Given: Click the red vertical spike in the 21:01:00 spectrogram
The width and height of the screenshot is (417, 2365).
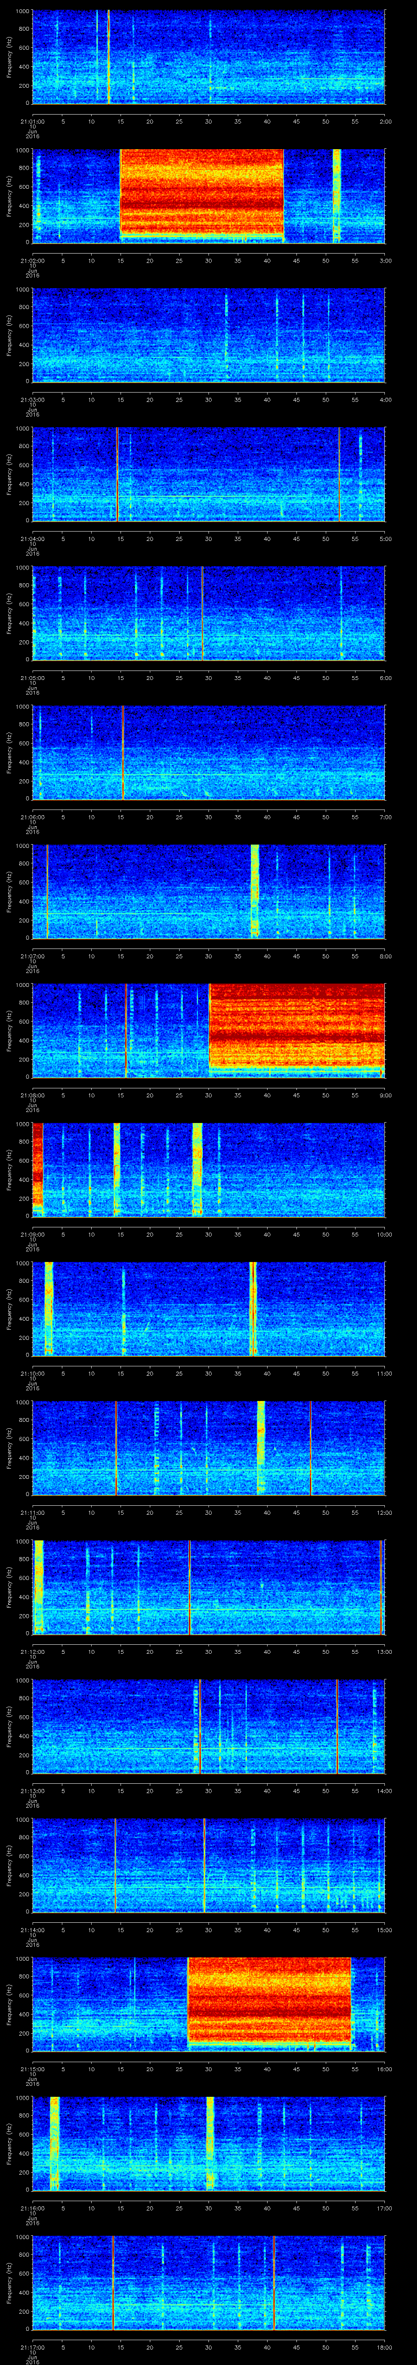Looking at the screenshot, I should 108,57.
